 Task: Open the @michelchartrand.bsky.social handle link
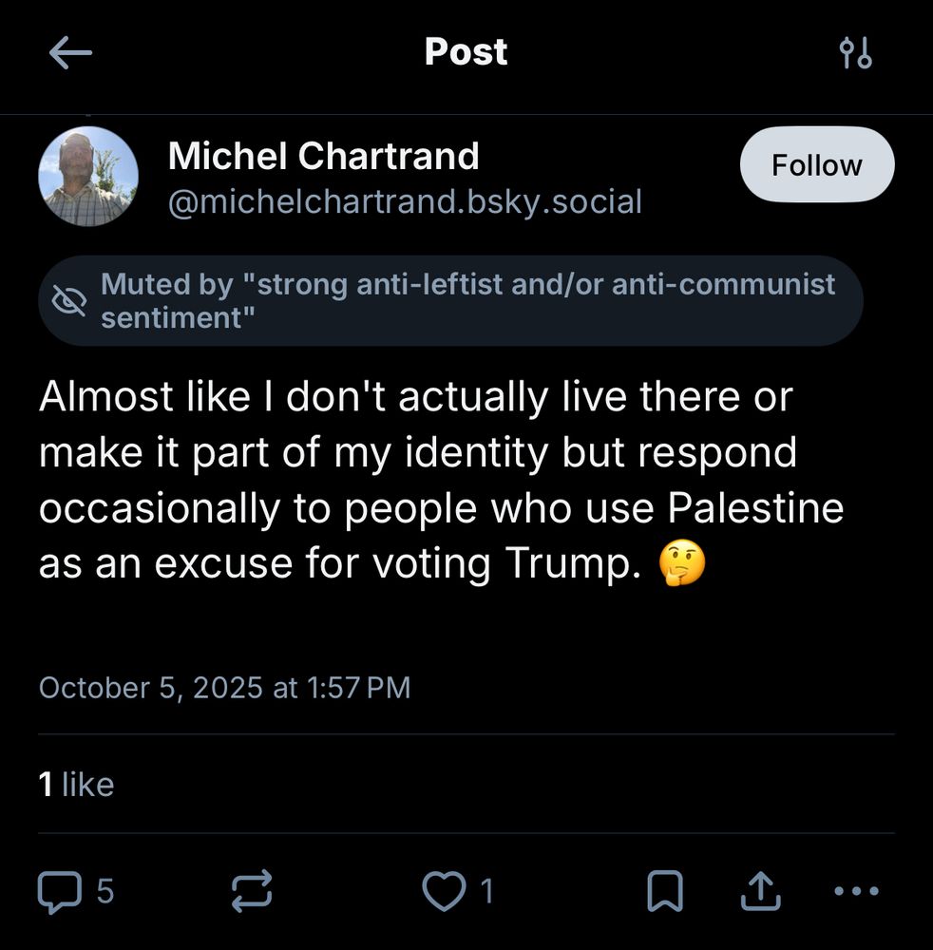point(405,201)
